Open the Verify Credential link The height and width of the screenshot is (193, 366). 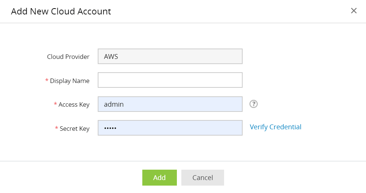coord(275,127)
